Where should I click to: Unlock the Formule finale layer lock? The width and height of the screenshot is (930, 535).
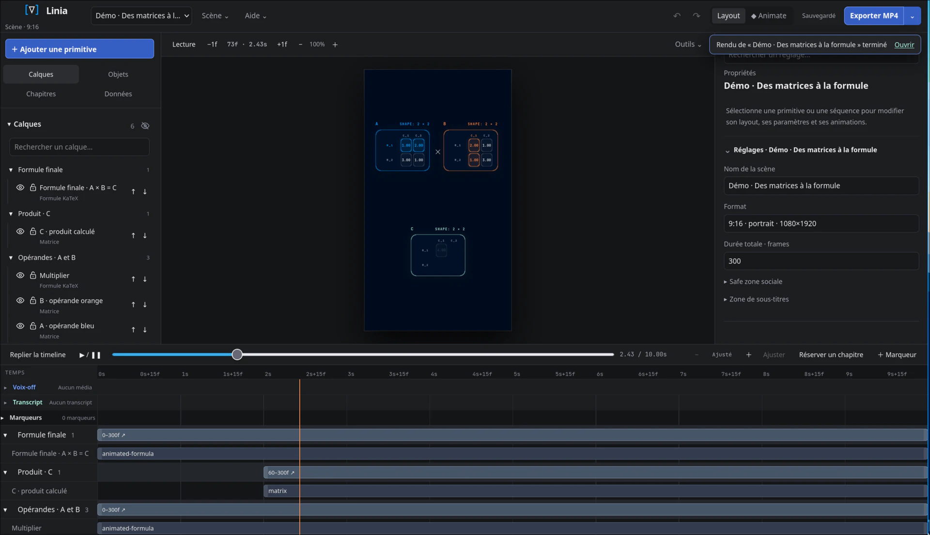tap(33, 187)
